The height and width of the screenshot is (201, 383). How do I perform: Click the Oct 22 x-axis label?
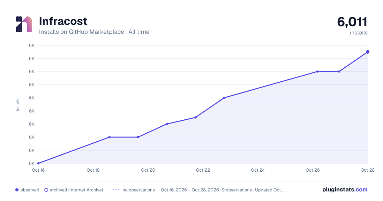pyautogui.click(x=203, y=170)
